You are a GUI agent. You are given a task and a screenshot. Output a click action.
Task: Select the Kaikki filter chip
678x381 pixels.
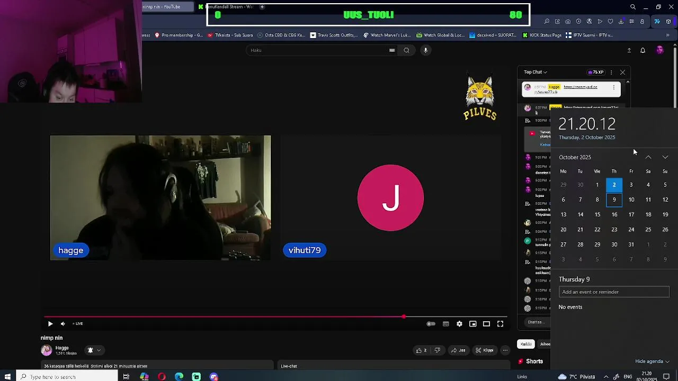(525, 344)
